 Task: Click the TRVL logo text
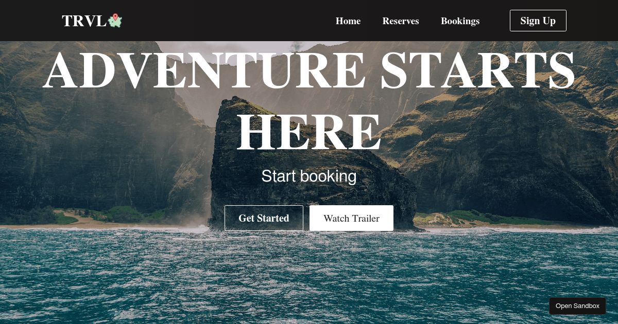pos(84,21)
